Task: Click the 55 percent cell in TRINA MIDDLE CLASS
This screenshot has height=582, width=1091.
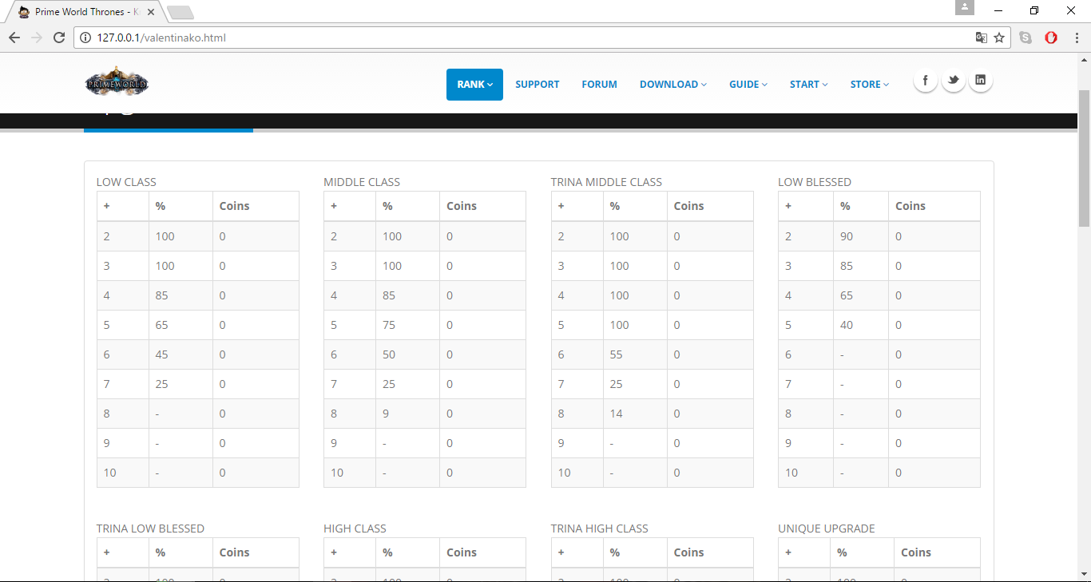Action: click(635, 354)
